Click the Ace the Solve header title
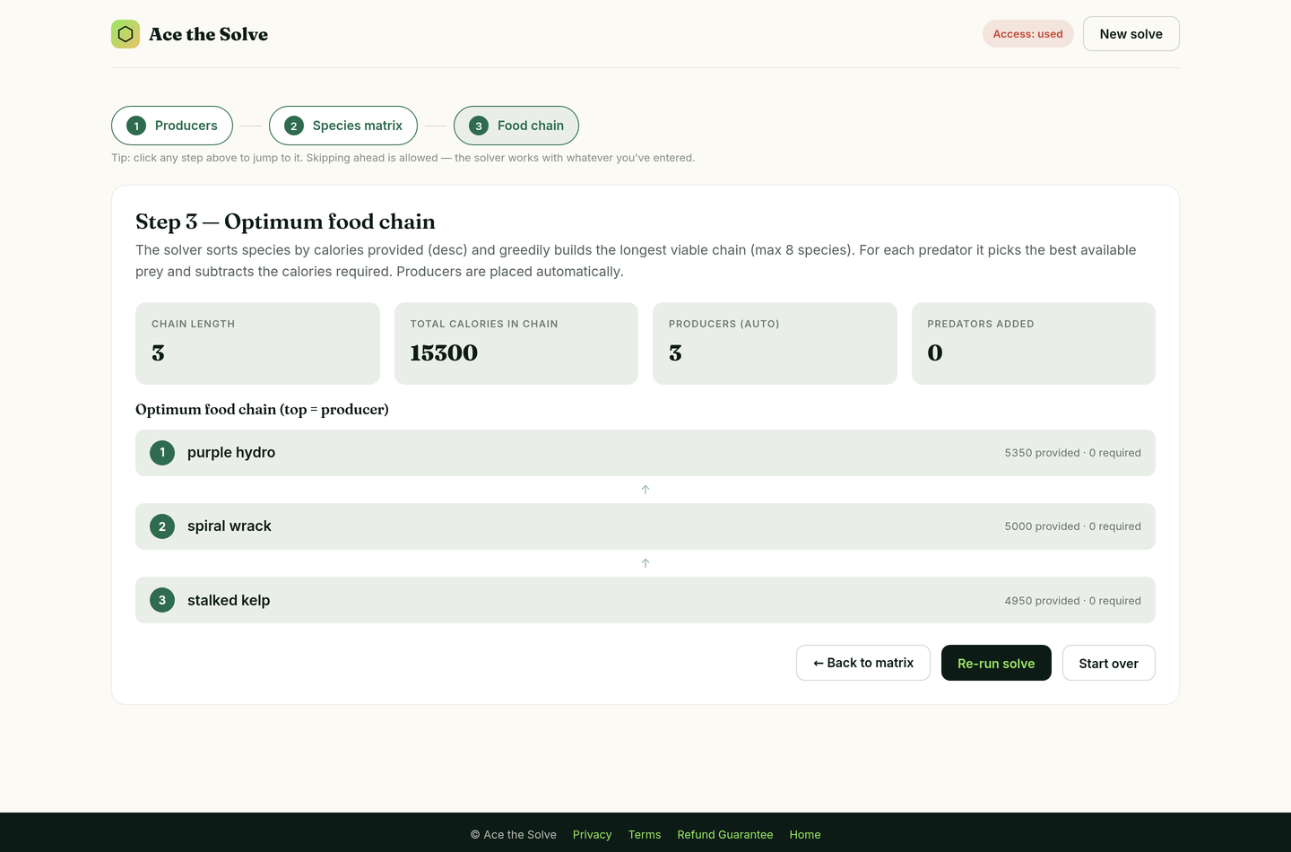This screenshot has height=852, width=1291. [x=209, y=34]
